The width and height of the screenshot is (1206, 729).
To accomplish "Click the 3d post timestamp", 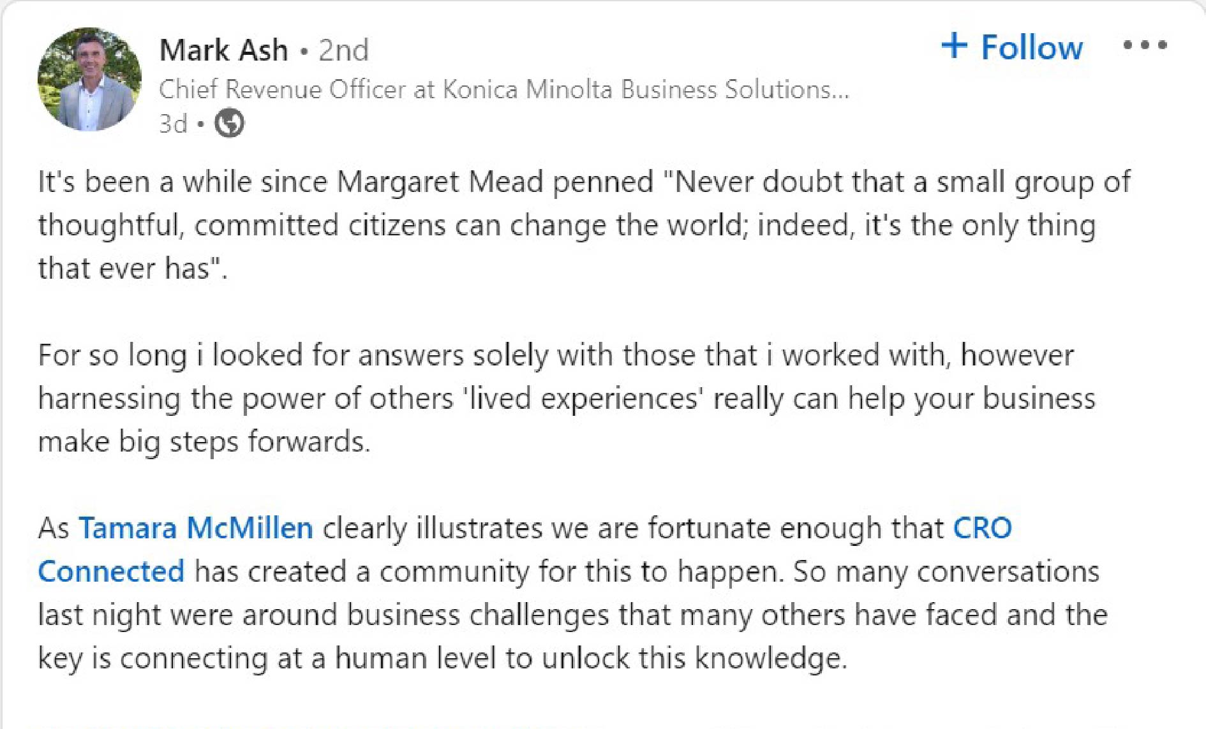I will pyautogui.click(x=173, y=124).
